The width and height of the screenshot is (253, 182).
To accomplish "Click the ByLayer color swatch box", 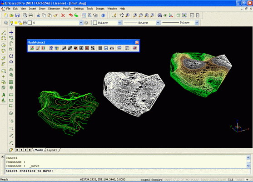I will coord(95,23).
